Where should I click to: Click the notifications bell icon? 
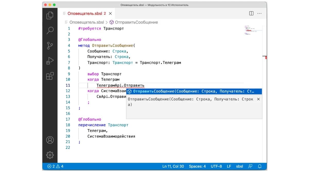[260, 166]
